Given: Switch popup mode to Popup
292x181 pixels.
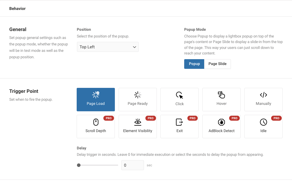Looking at the screenshot, I should [194, 64].
